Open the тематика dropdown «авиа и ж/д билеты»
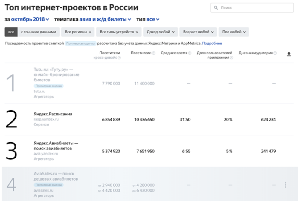The width and height of the screenshot is (299, 202). (x=105, y=19)
